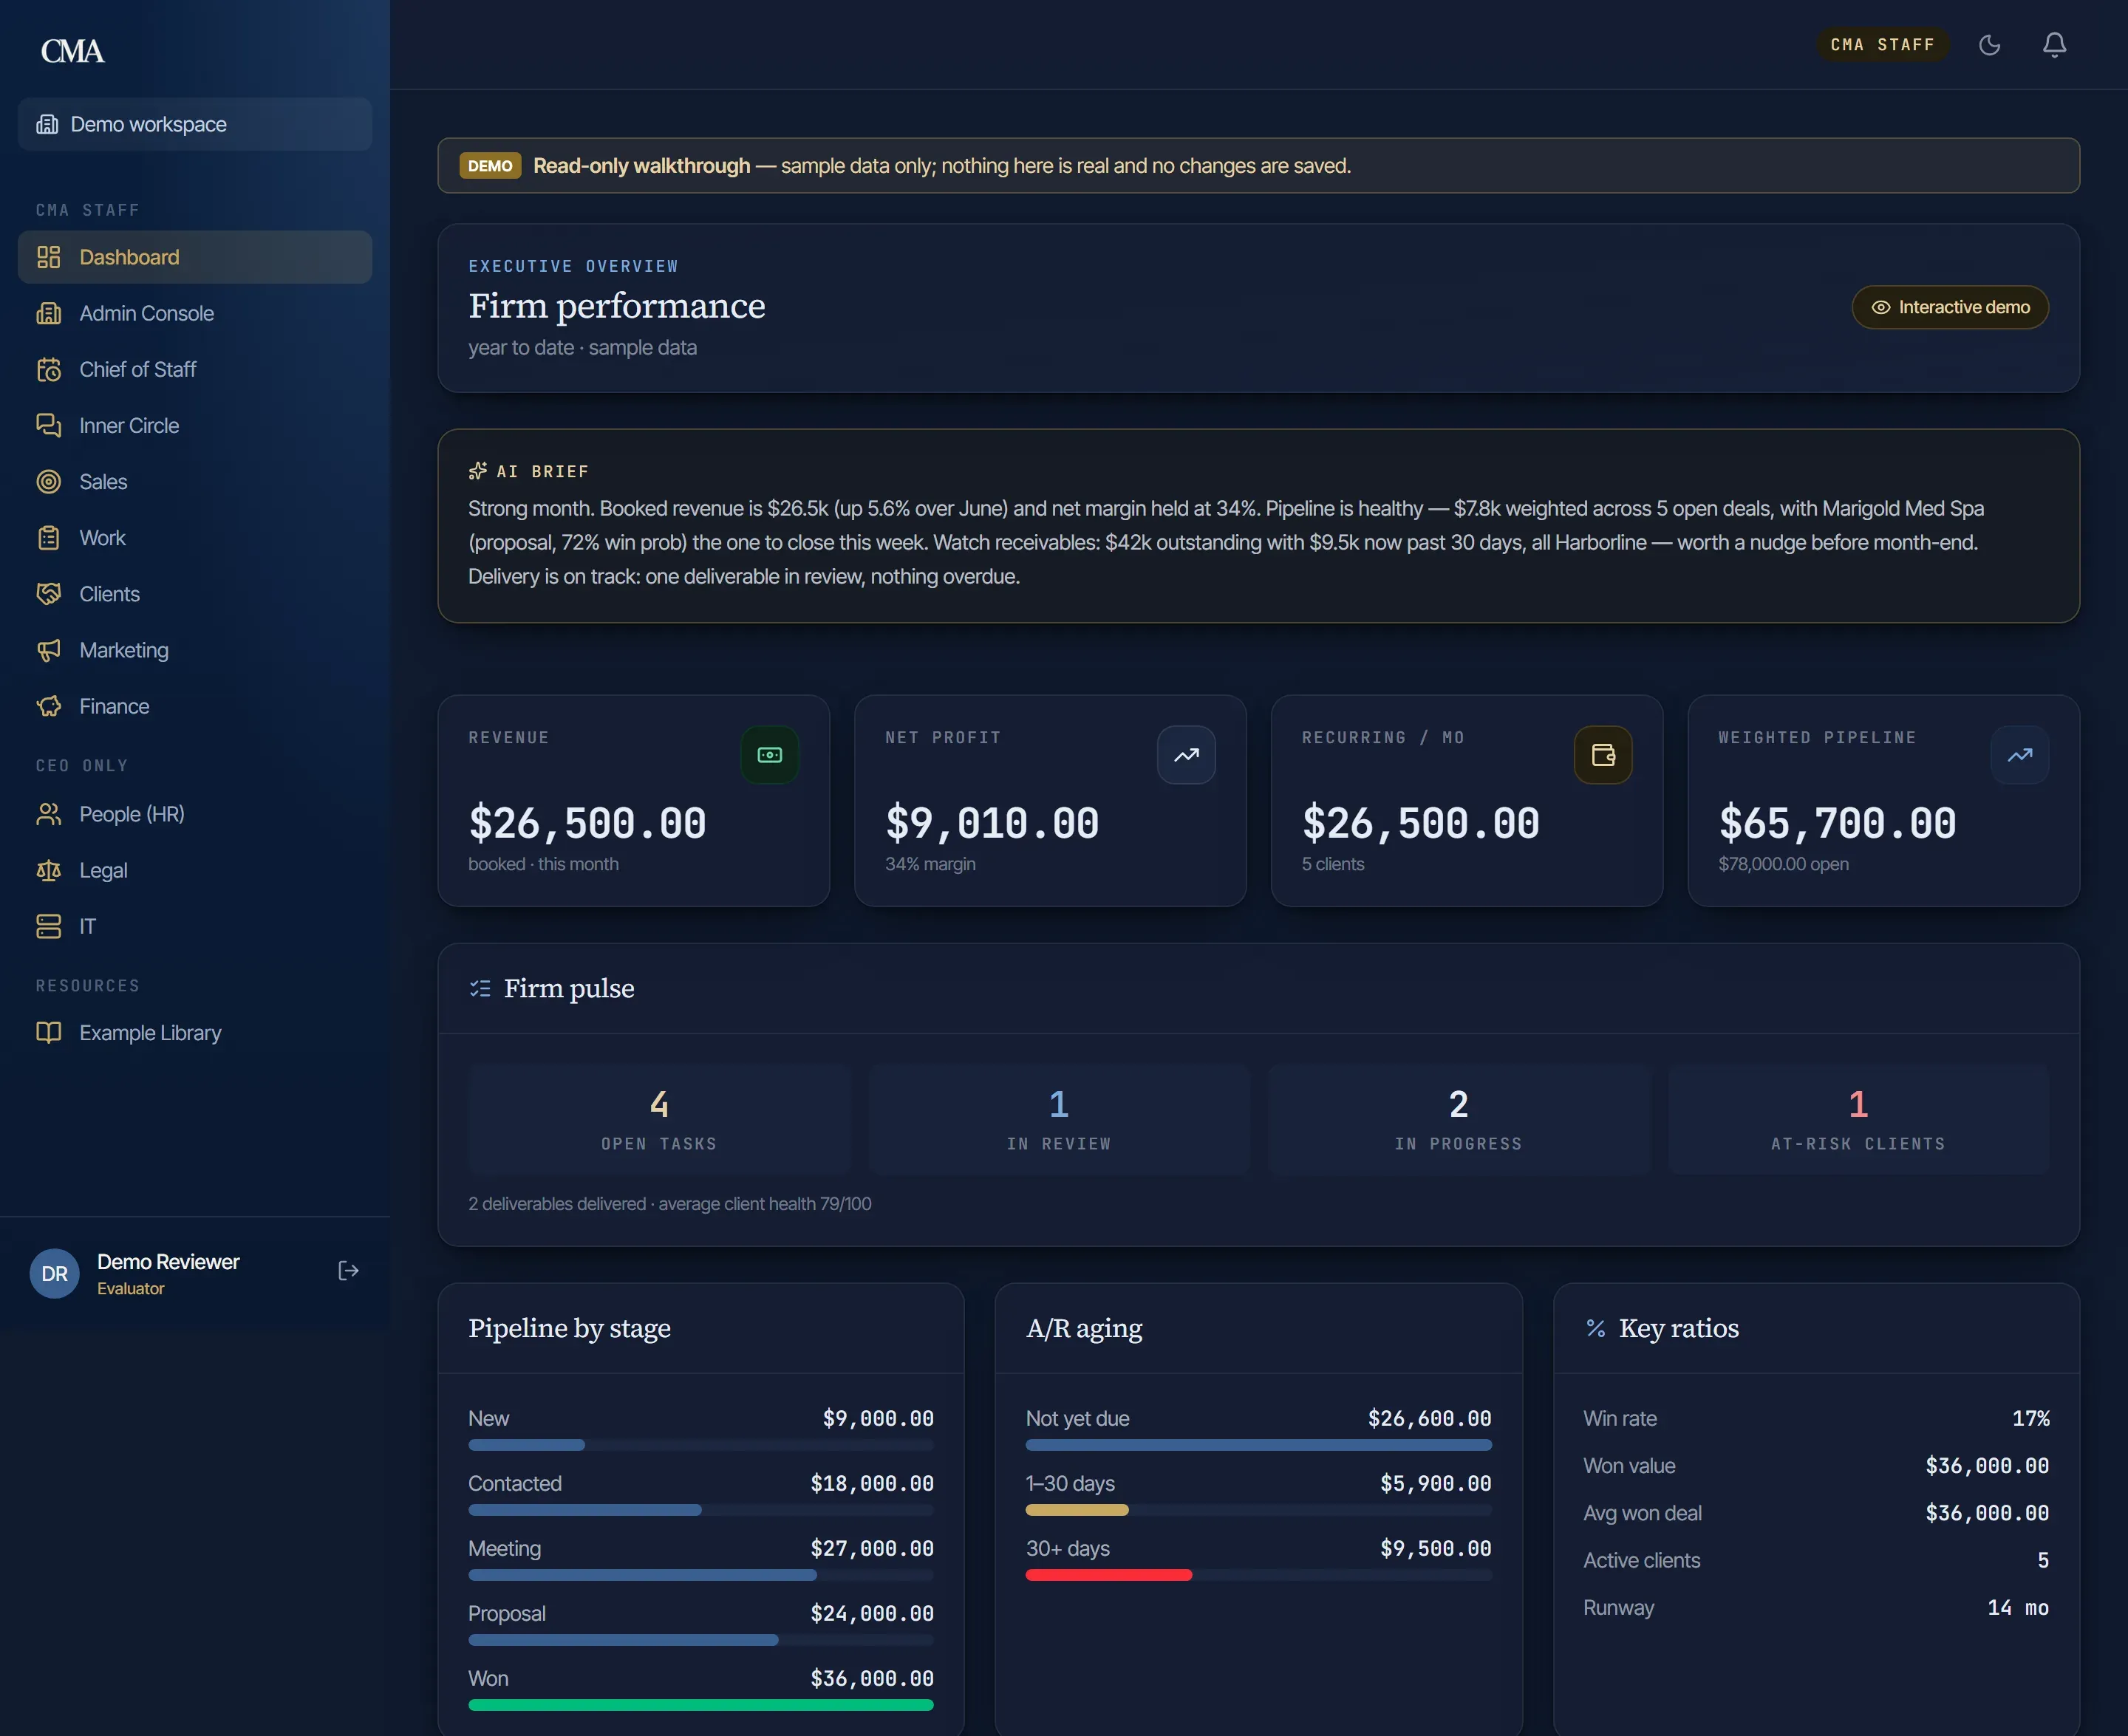This screenshot has width=2128, height=1736.
Task: Open Admin Console
Action: 195,313
